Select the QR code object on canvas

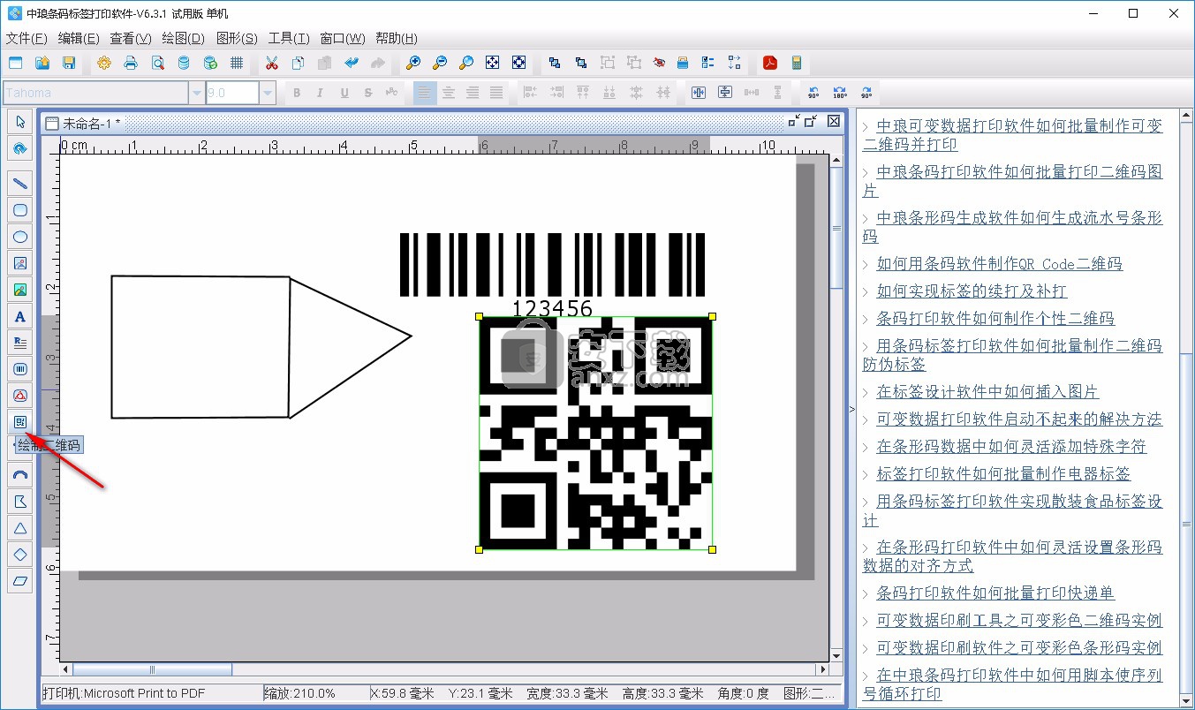coord(595,433)
